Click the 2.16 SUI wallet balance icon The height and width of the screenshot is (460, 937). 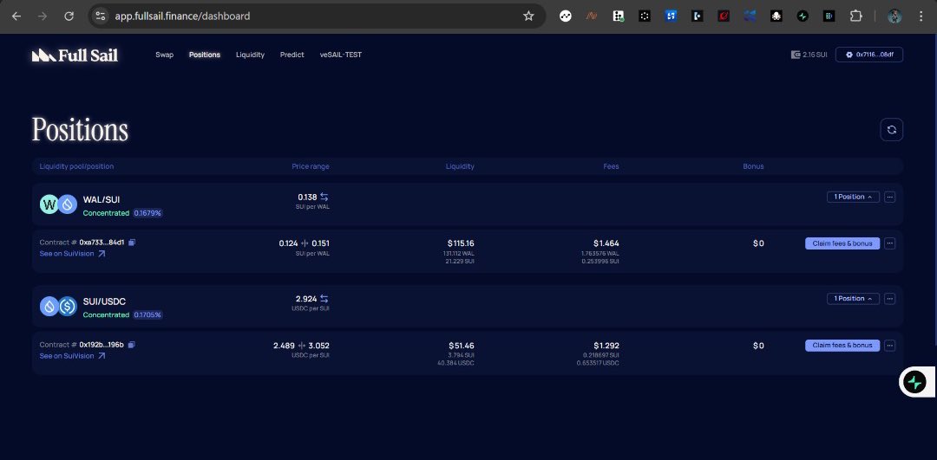tap(796, 55)
